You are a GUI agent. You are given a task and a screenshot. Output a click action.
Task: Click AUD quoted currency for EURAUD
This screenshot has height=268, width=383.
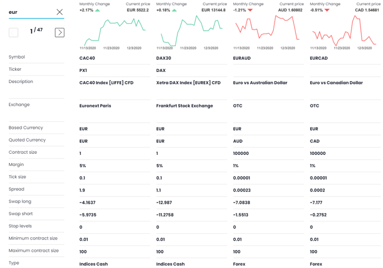238,141
